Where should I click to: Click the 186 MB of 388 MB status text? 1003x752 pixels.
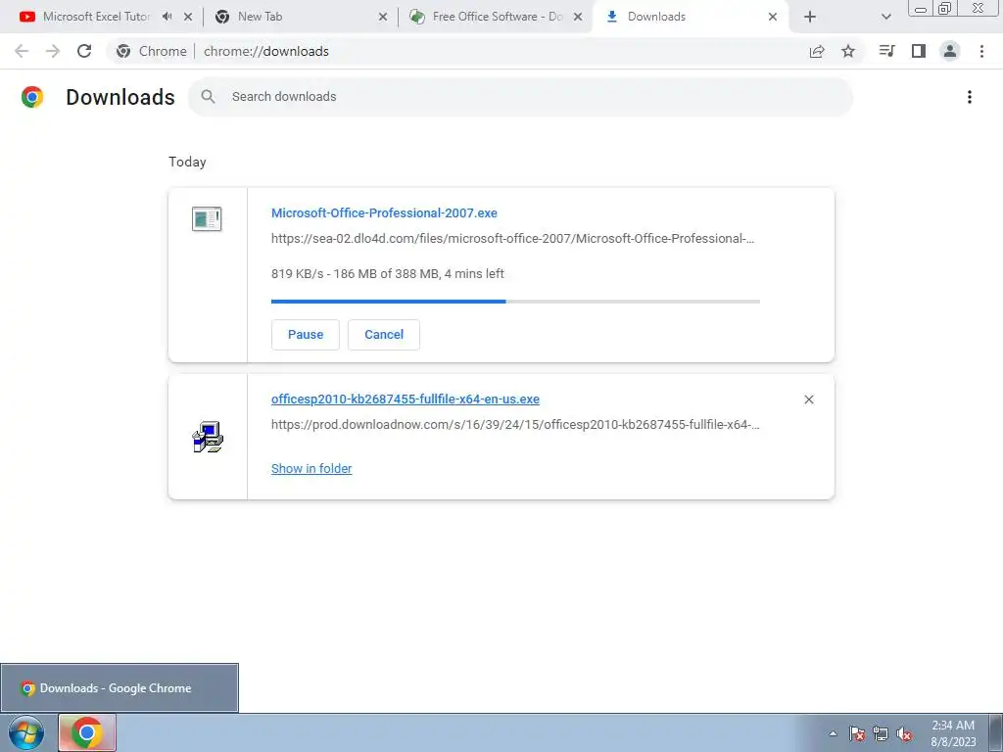tap(387, 274)
